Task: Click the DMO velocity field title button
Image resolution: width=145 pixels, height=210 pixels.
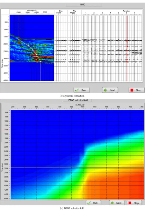Action: [77, 100]
